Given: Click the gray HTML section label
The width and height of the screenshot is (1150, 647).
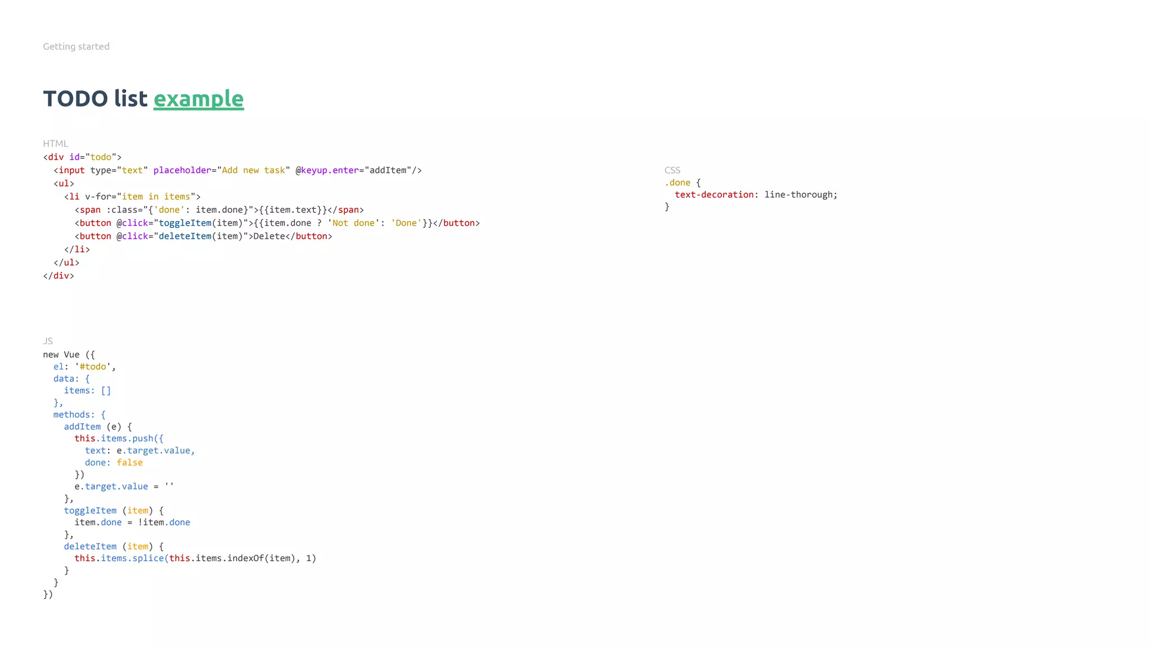Looking at the screenshot, I should 55,144.
